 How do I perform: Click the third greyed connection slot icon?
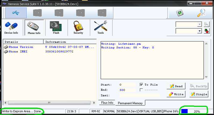(59, 13)
